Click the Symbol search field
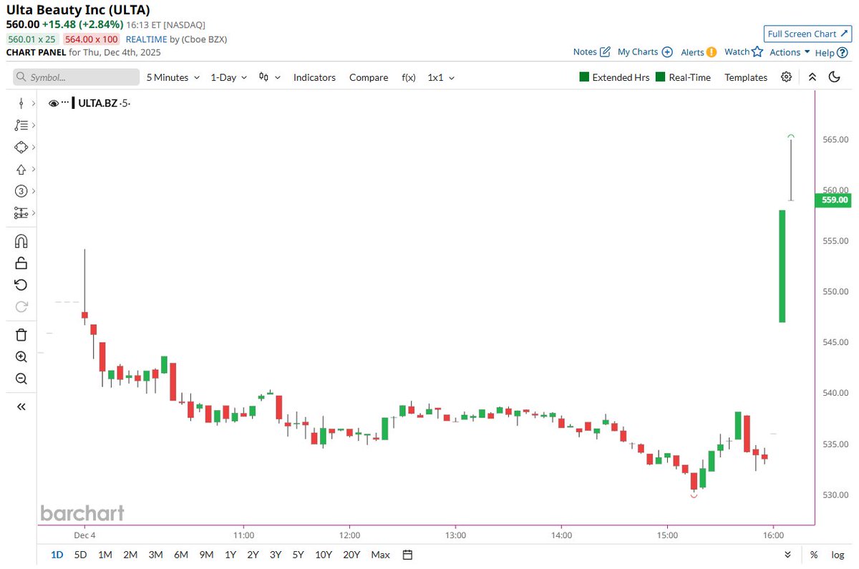The image size is (859, 569). click(77, 77)
